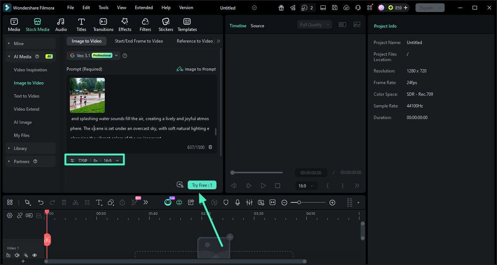
Task: Zoom in timeline with plus icon
Action: [332, 202]
